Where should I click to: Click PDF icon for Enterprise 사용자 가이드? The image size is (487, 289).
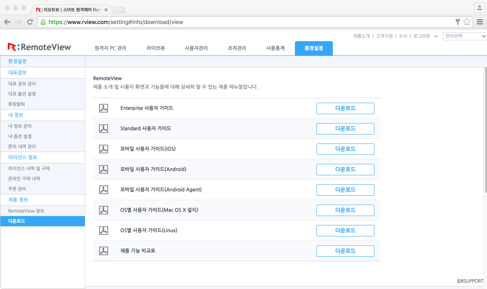click(104, 108)
